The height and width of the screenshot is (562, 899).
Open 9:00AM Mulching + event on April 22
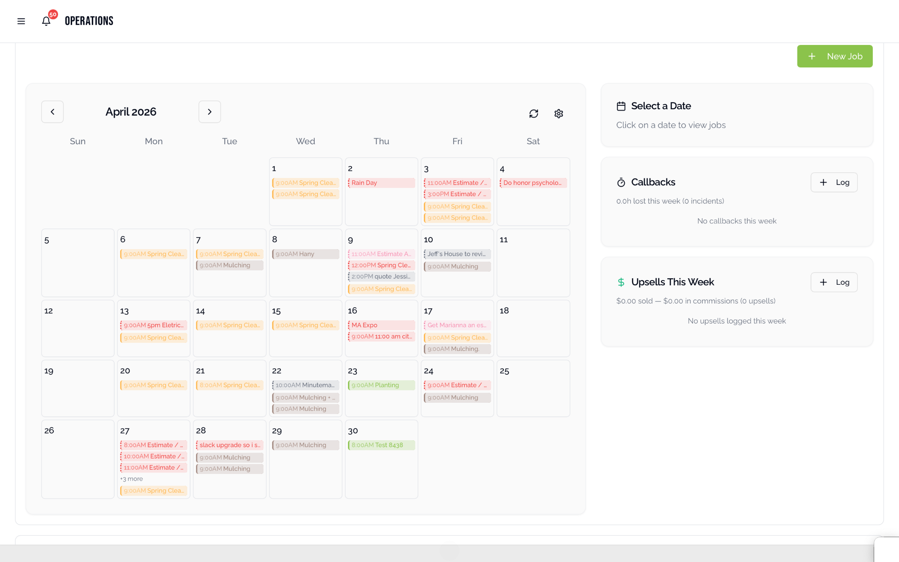coord(306,398)
